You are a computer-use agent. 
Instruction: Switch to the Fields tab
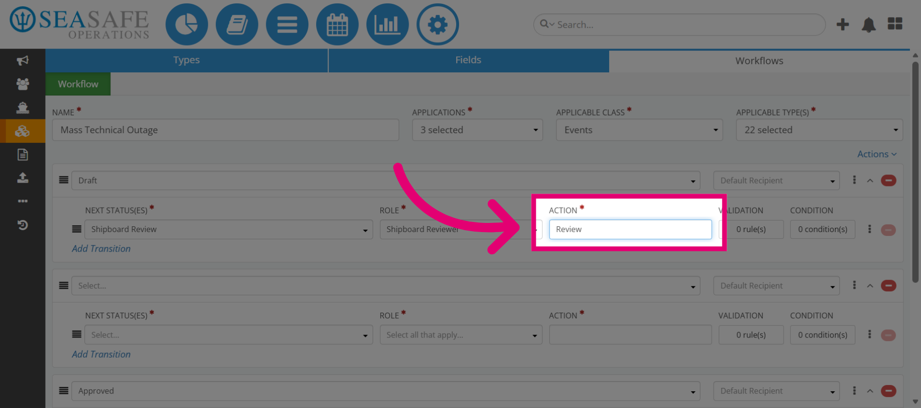click(x=468, y=60)
